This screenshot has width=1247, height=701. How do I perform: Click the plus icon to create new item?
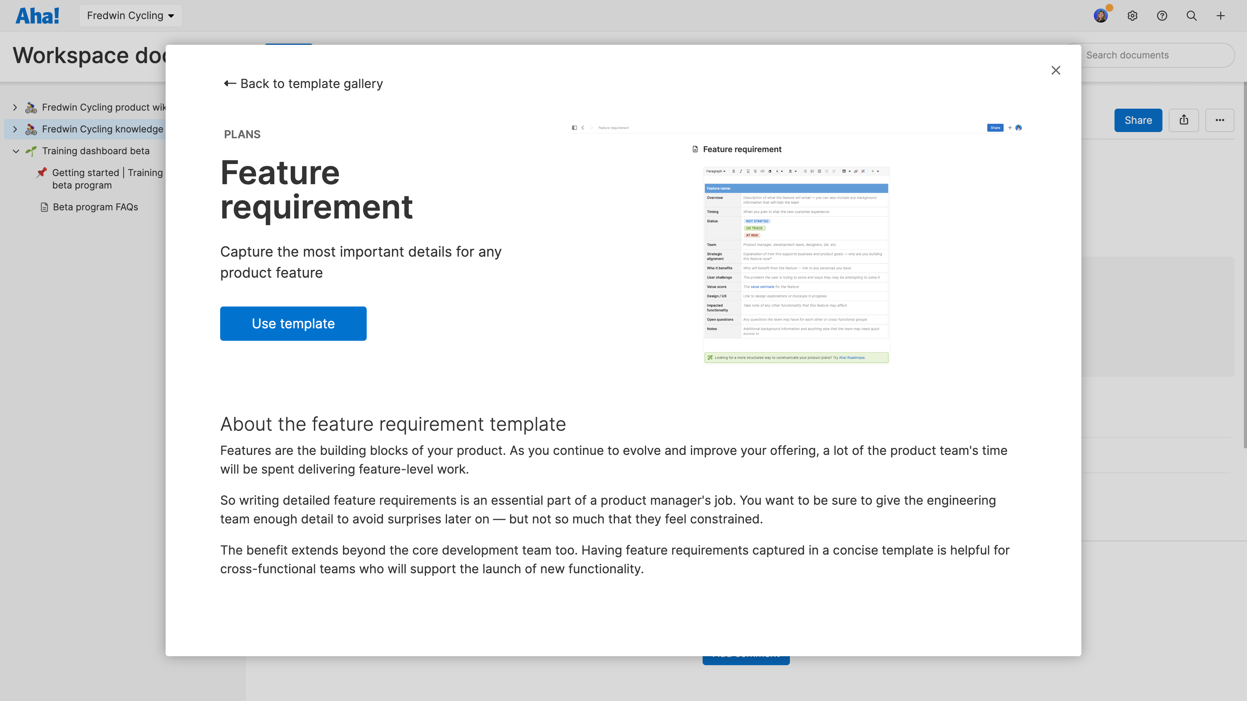point(1221,16)
